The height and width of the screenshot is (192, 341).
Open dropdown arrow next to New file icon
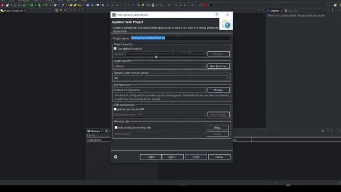coord(11,5)
